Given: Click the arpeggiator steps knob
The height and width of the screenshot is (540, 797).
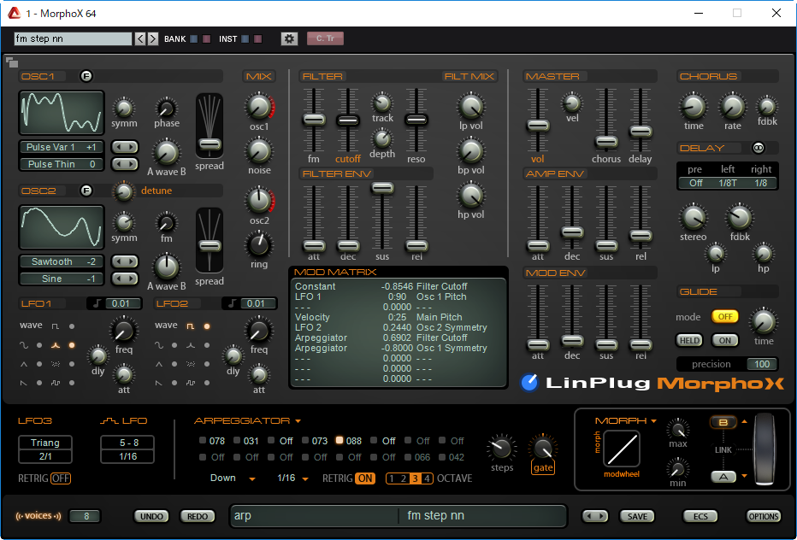Looking at the screenshot, I should click(x=501, y=448).
